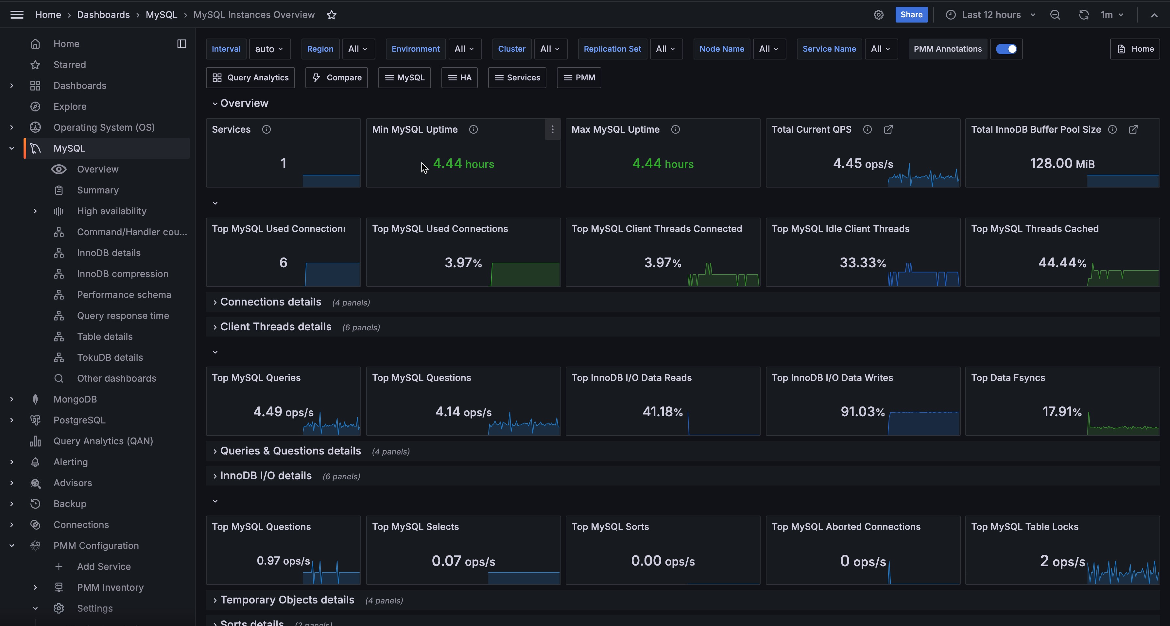Open the Interval auto dropdown
1170x626 pixels.
[269, 49]
